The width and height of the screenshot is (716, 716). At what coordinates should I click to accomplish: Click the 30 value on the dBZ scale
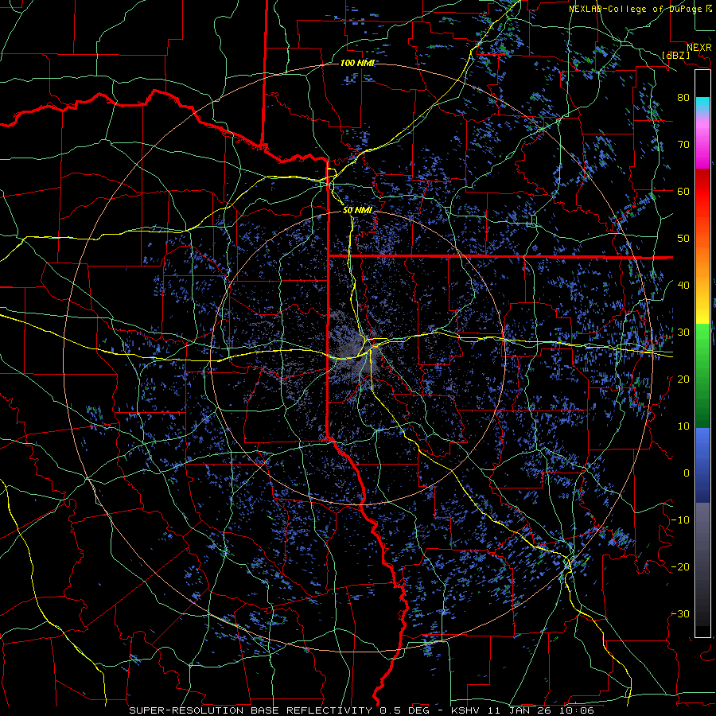pos(683,332)
